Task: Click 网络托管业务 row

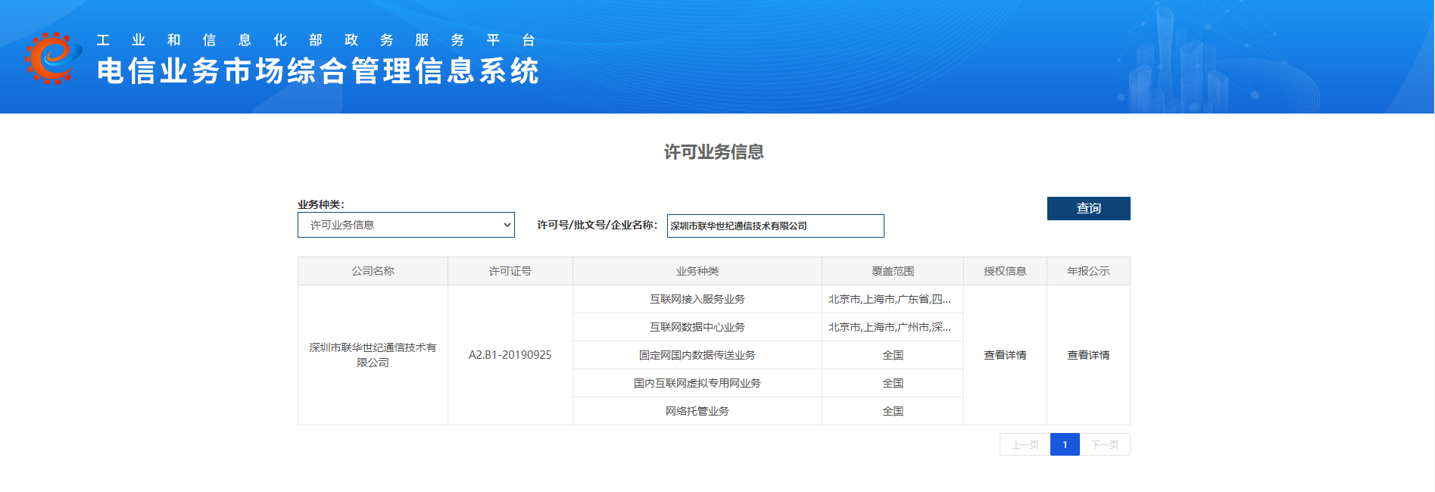Action: pyautogui.click(x=697, y=411)
